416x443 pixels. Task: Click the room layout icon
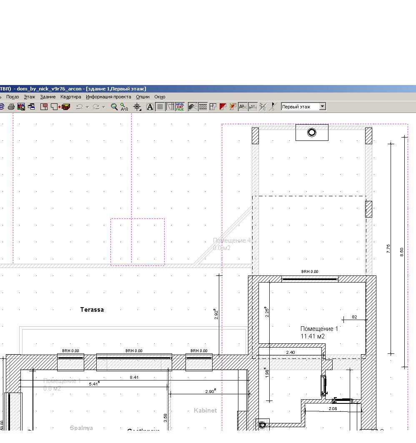213,107
